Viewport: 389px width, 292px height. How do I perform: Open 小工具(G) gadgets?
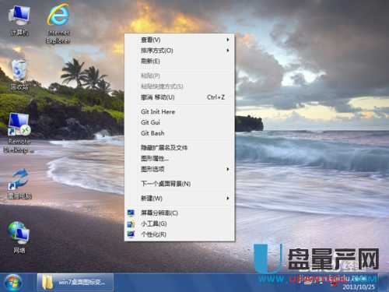(x=180, y=223)
